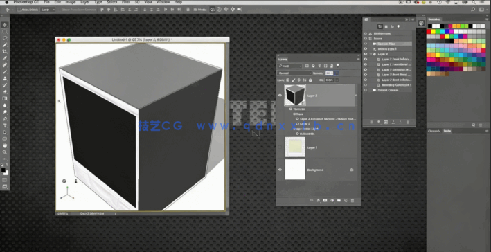Open the Photoshop CC application menu

tap(26, 2)
